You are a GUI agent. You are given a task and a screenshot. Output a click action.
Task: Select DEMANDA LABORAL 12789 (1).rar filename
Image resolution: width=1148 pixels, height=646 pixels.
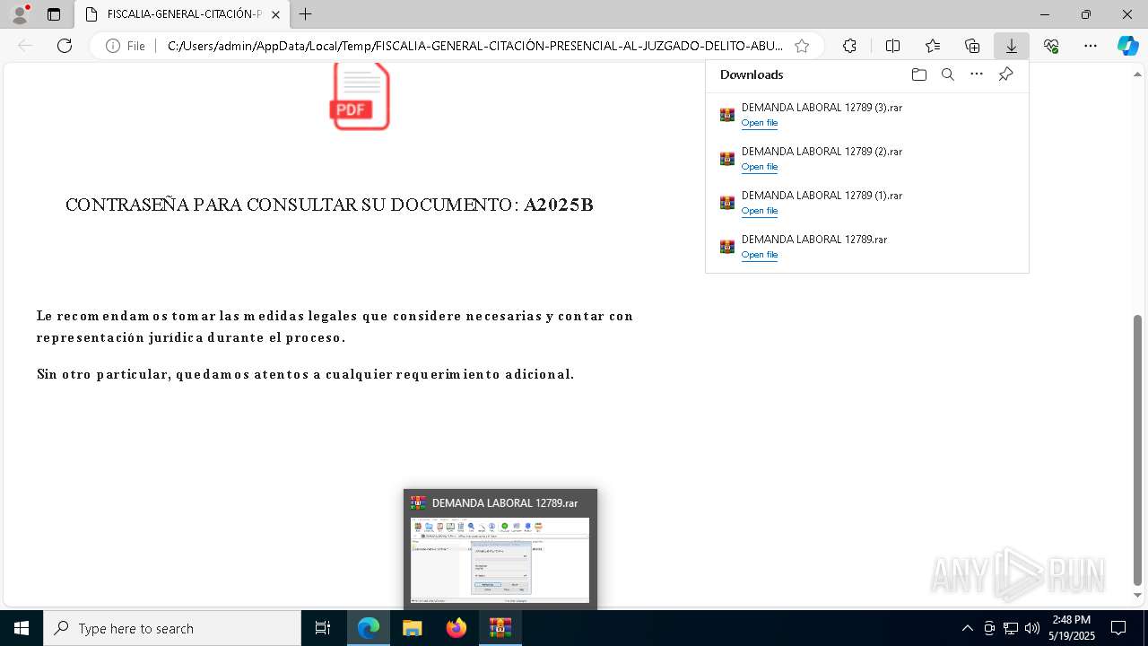pos(822,196)
